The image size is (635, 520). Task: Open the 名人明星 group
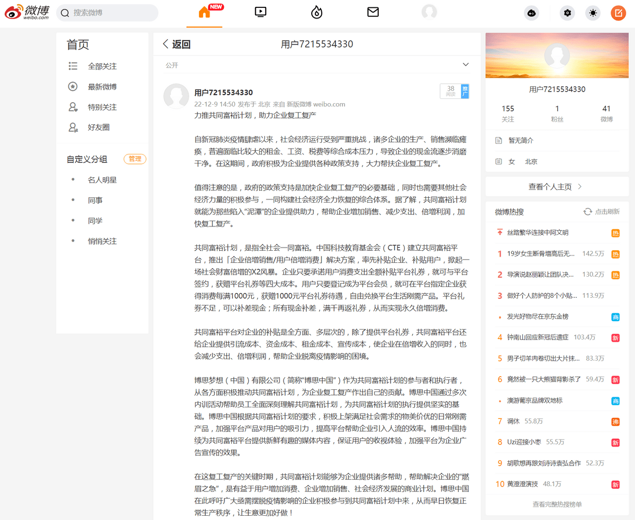click(102, 180)
